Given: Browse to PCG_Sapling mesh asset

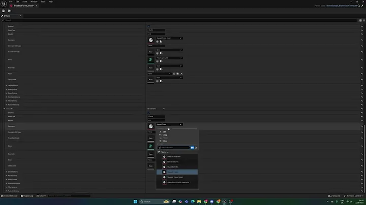Looking at the screenshot, I should coord(161,61).
